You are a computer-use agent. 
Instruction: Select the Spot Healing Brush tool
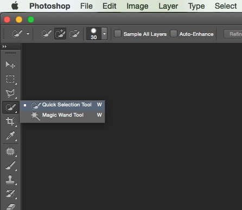pos(10,151)
